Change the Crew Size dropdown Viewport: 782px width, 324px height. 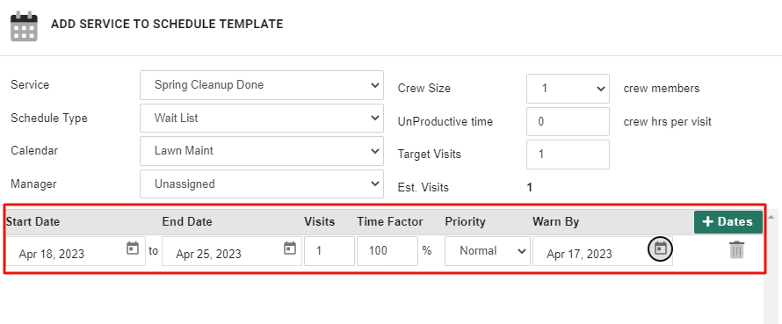pyautogui.click(x=568, y=88)
